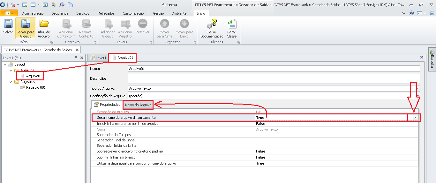Click the colored cubes quick-access icon

(x=13, y=5)
